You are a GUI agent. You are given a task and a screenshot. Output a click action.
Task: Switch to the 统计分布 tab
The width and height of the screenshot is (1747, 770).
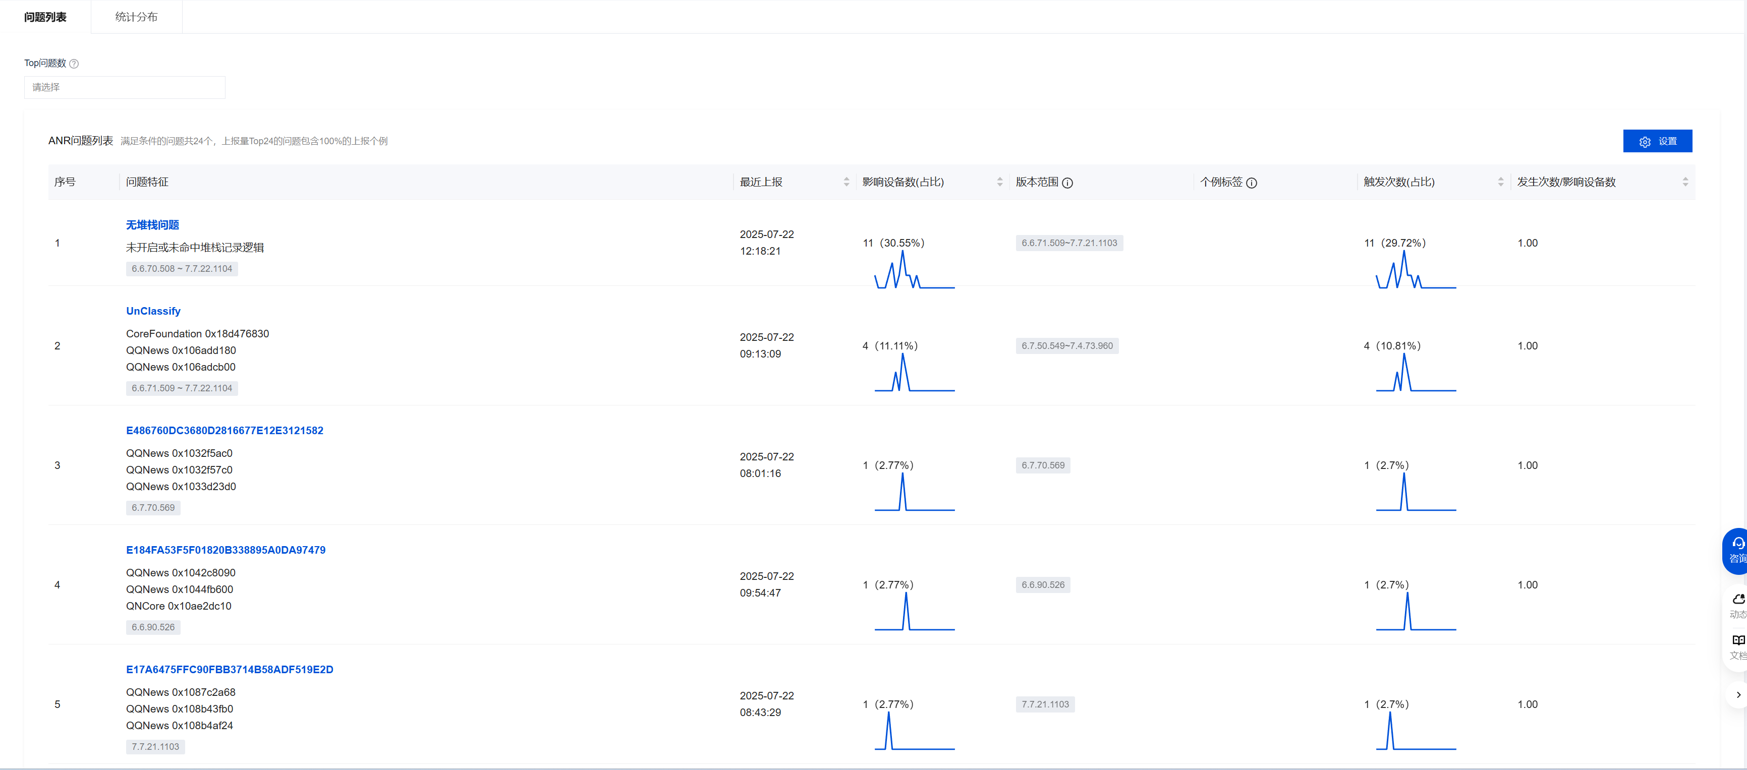coord(136,17)
